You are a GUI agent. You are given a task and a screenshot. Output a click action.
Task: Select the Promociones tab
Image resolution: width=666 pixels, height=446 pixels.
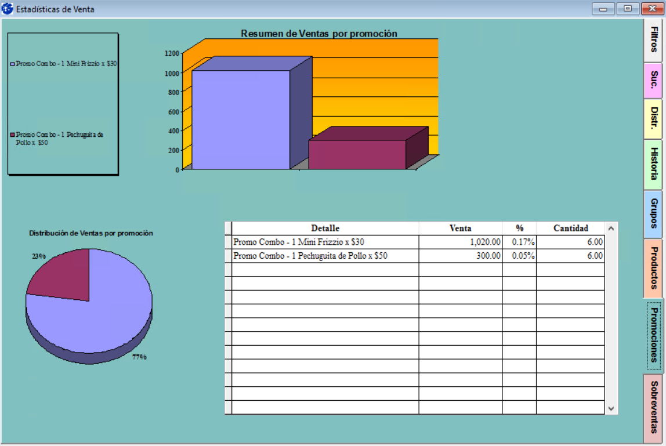click(654, 335)
